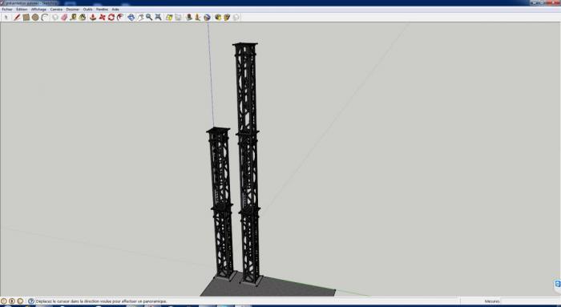561x307 pixels.
Task: Click the third circular status bar icon
Action: 20,301
